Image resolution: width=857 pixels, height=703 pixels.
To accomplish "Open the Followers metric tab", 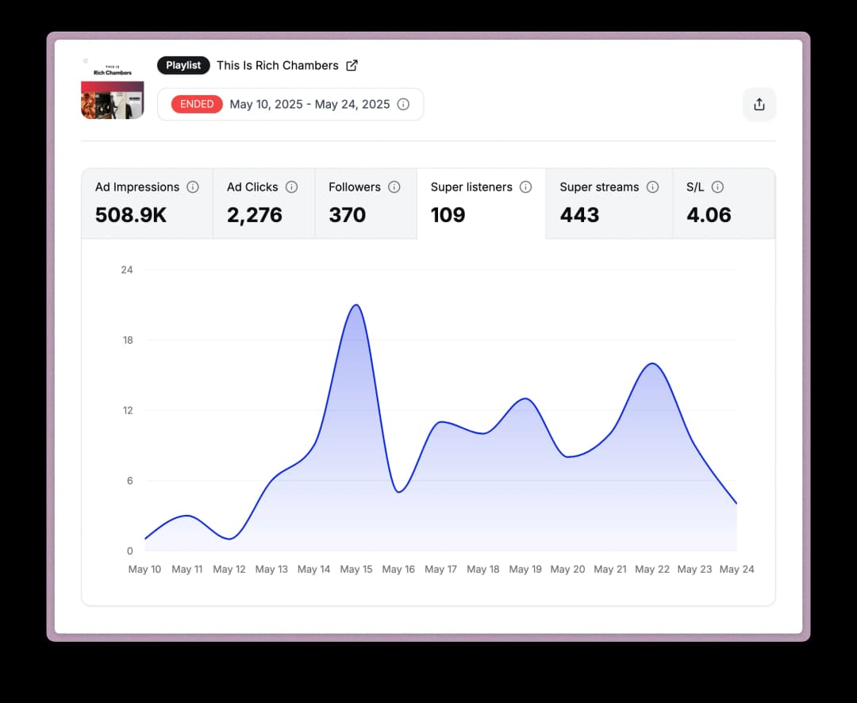I will 365,204.
